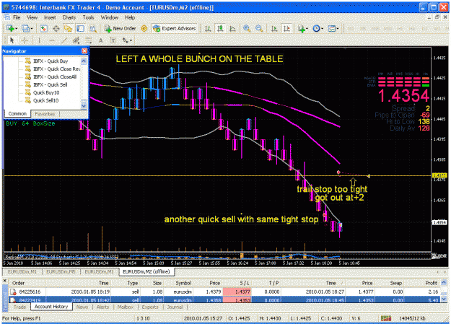
Task: Switch to bar chart icon
Action: click(208, 28)
